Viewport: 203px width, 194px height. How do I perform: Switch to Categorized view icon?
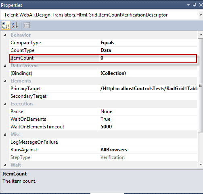(6, 25)
